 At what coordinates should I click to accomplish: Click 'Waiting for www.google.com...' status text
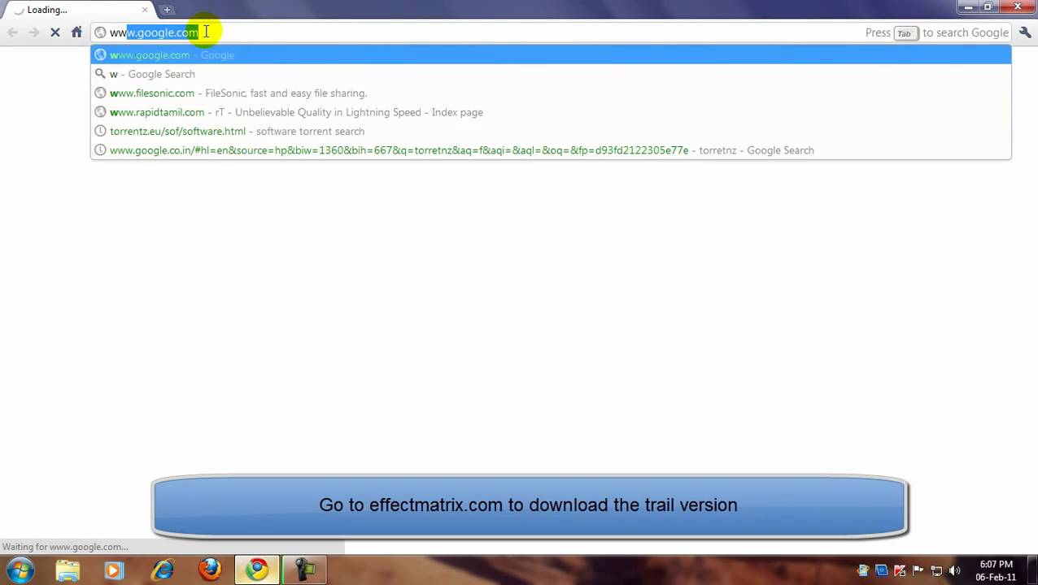pyautogui.click(x=65, y=547)
